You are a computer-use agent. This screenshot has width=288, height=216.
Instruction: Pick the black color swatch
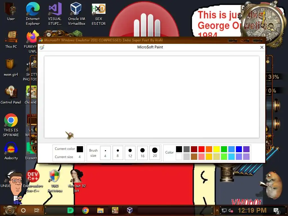(179, 149)
